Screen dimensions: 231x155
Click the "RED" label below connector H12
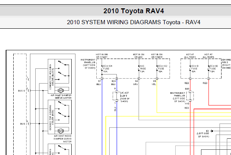[187, 108]
